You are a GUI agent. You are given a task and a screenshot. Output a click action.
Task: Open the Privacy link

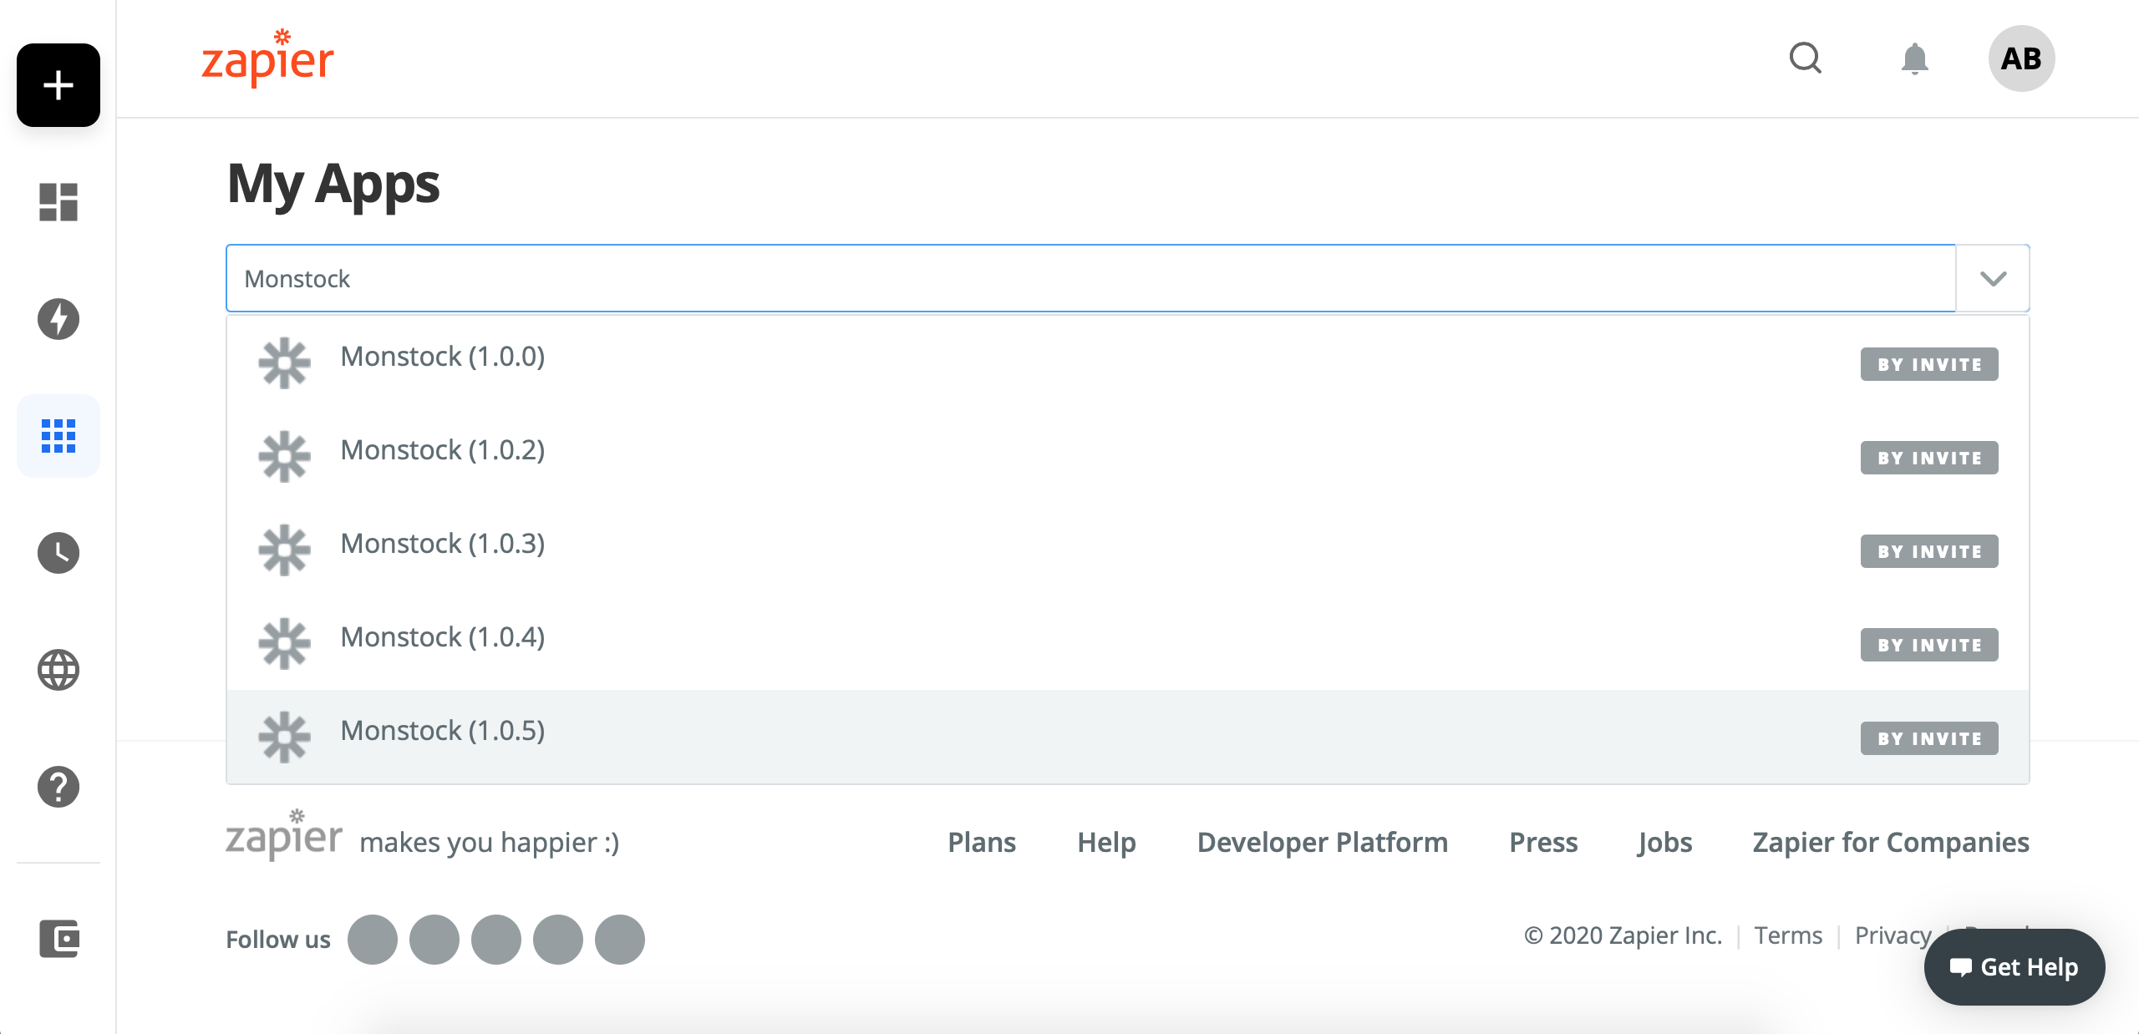coord(1893,935)
